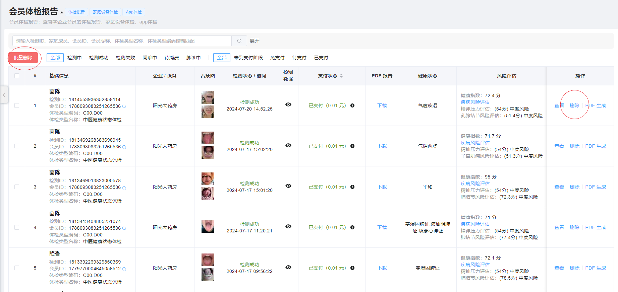
Task: Click member ID lookup icon in row 3
Action: [124, 188]
